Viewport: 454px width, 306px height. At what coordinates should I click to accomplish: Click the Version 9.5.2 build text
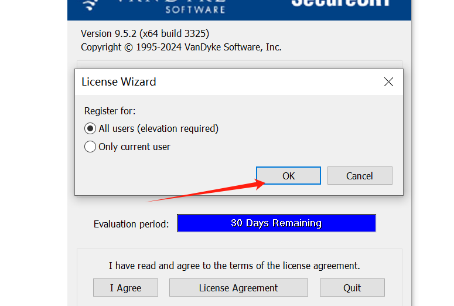[x=145, y=33]
